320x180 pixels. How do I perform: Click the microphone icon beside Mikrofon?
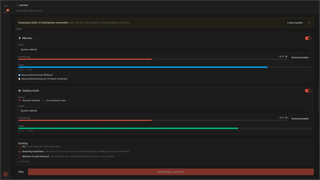(x=20, y=38)
